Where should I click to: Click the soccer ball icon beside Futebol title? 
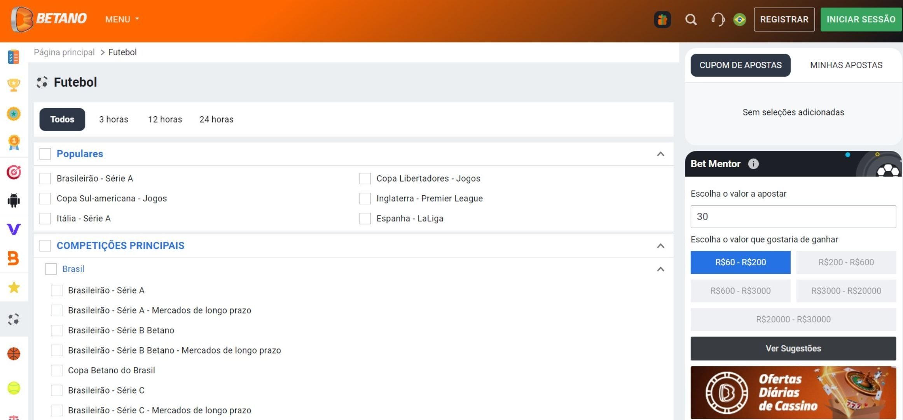[x=42, y=82]
